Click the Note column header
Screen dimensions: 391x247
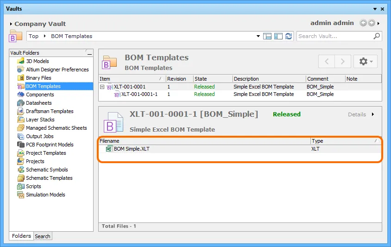point(363,79)
